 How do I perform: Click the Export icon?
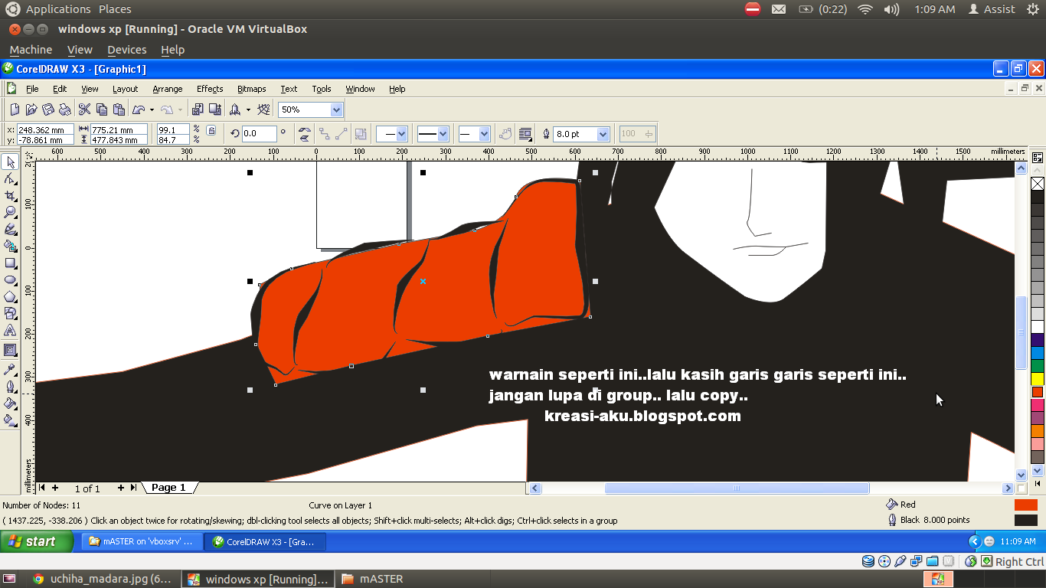tap(214, 109)
